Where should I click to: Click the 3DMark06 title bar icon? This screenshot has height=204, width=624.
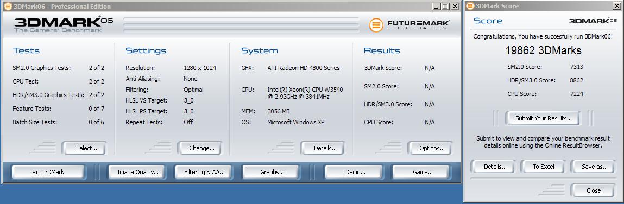click(x=8, y=7)
